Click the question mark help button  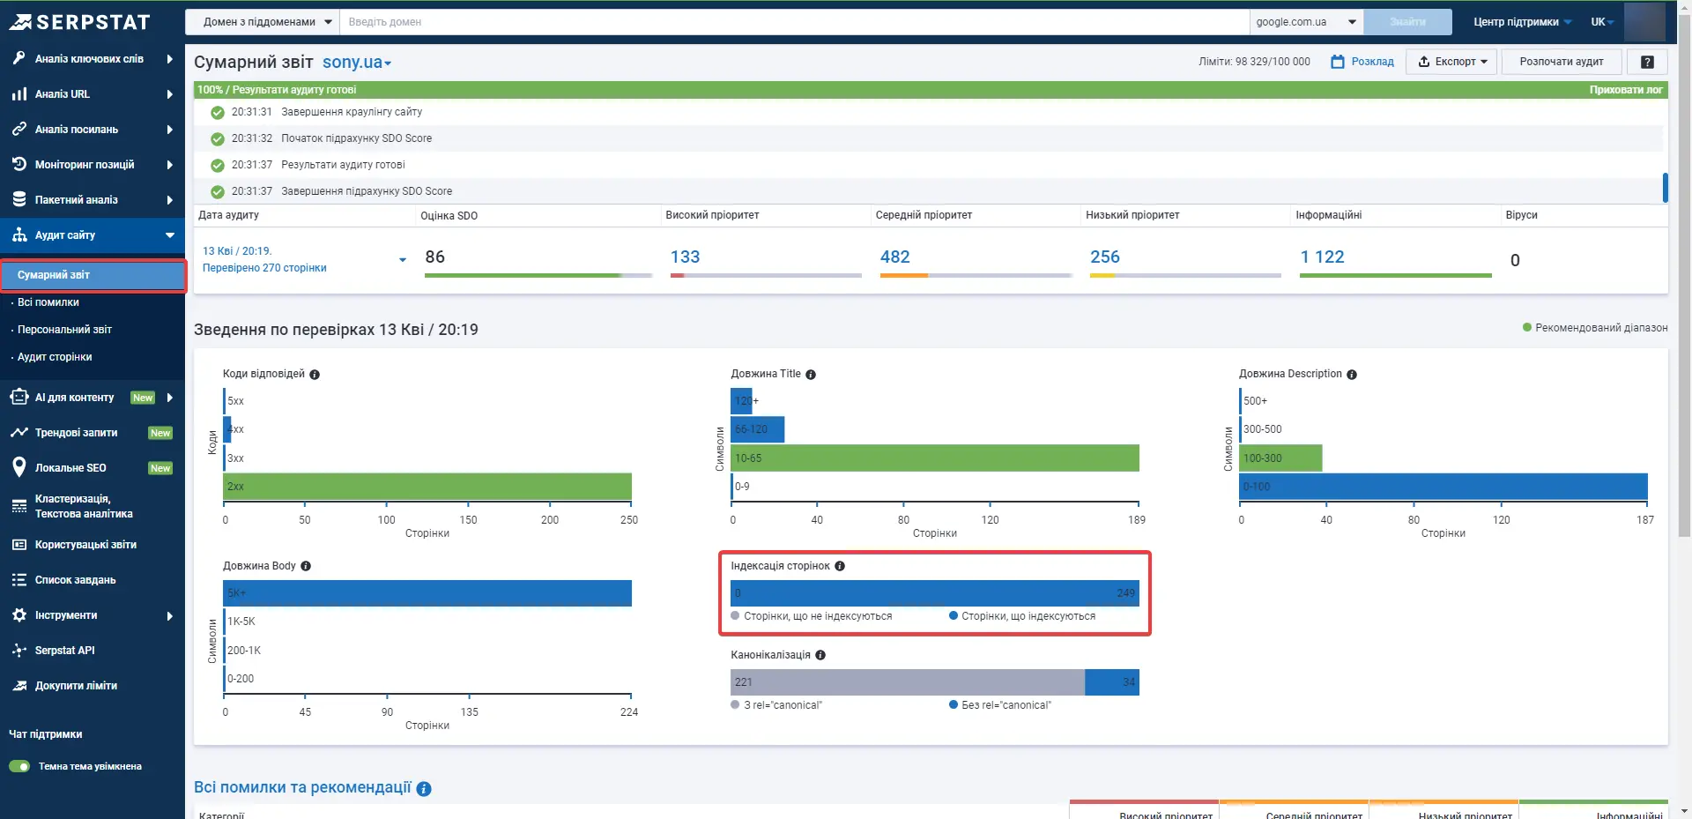coord(1647,62)
